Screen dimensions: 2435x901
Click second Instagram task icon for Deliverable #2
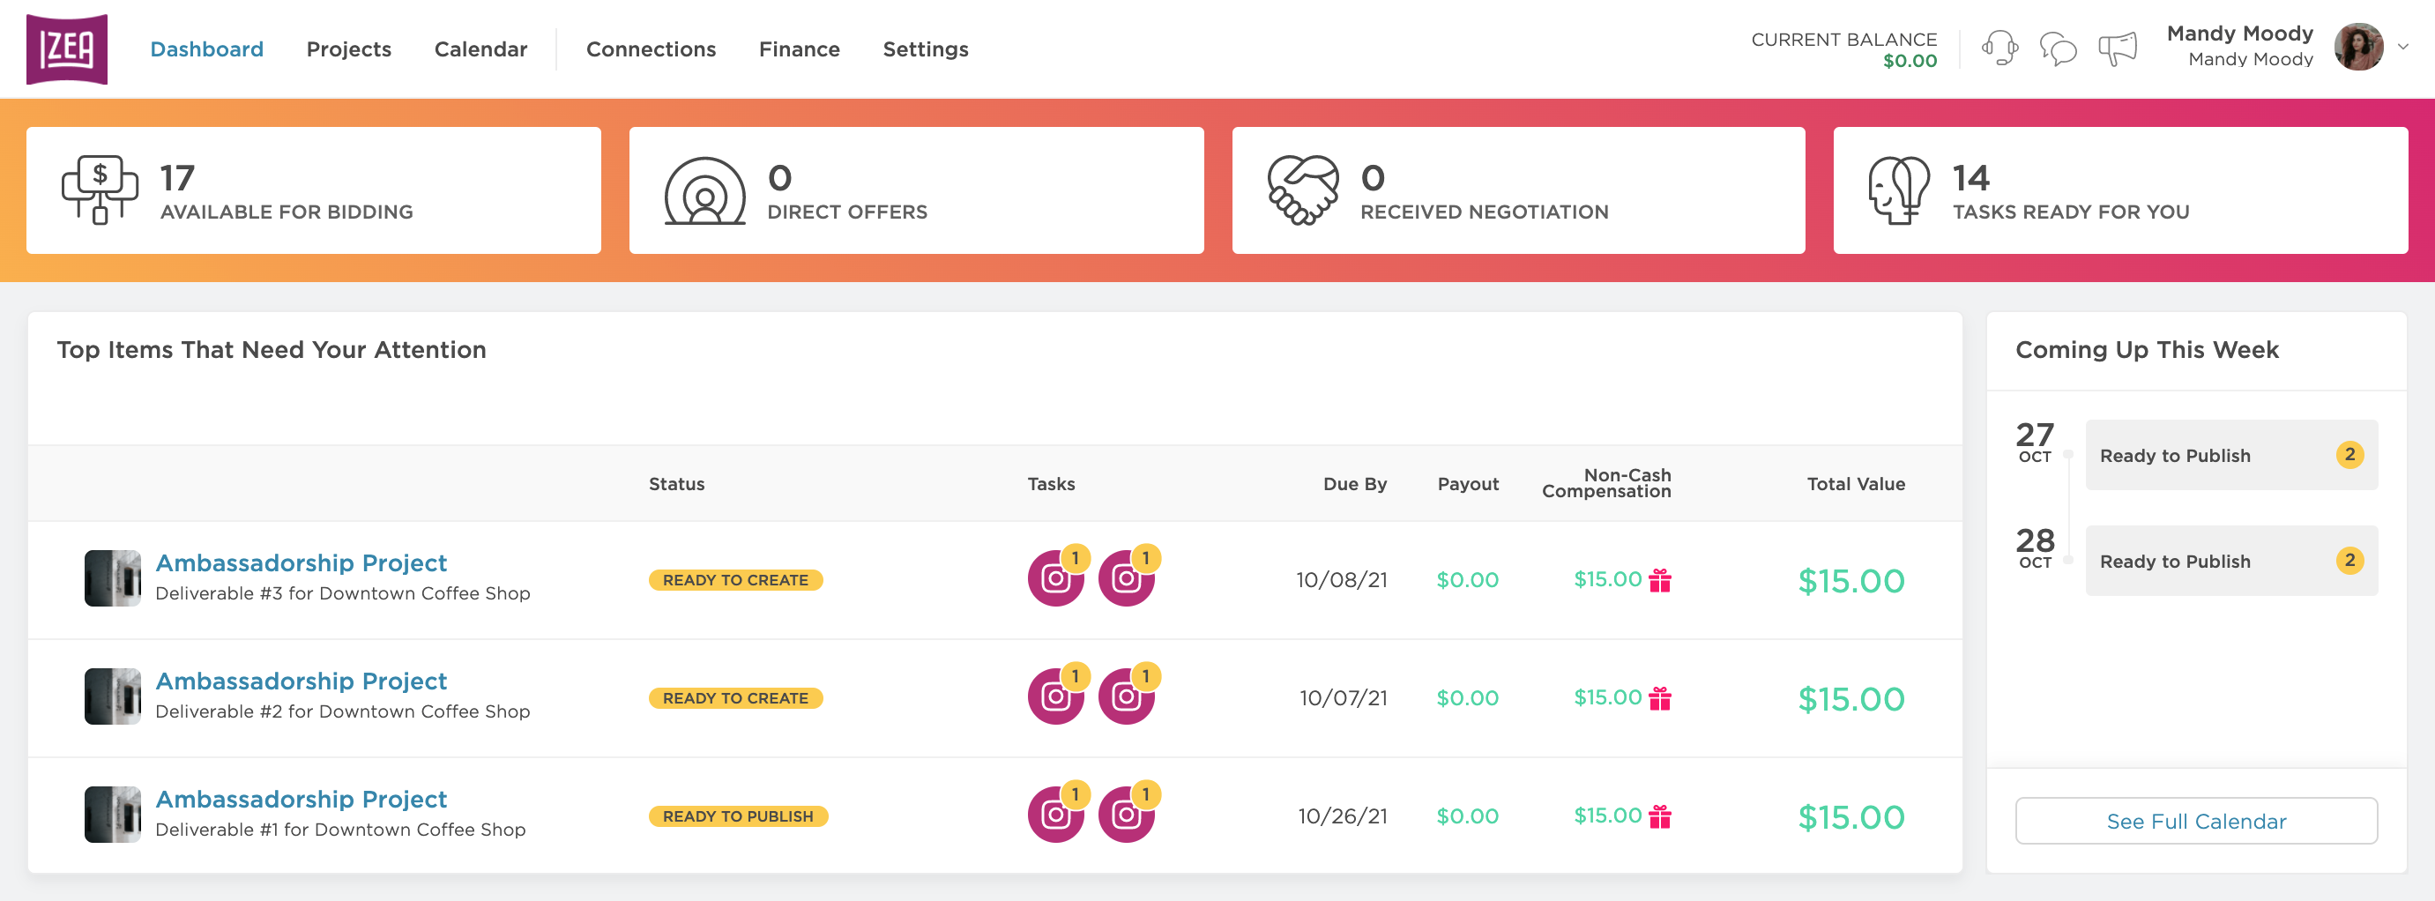click(1126, 696)
